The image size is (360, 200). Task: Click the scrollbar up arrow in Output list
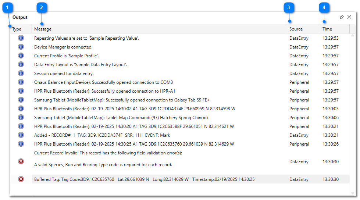pyautogui.click(x=353, y=35)
